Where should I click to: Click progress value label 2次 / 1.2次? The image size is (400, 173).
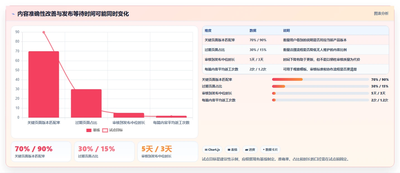[380, 100]
